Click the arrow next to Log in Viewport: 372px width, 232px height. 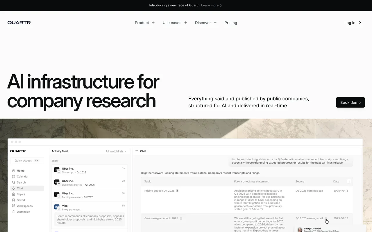(360, 23)
